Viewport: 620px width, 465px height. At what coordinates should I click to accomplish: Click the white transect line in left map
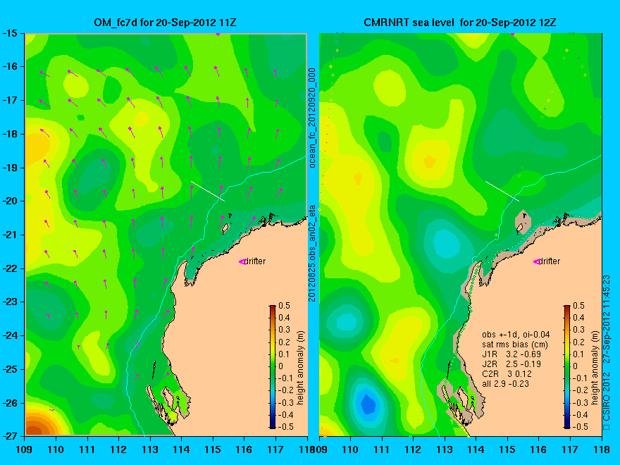click(208, 191)
